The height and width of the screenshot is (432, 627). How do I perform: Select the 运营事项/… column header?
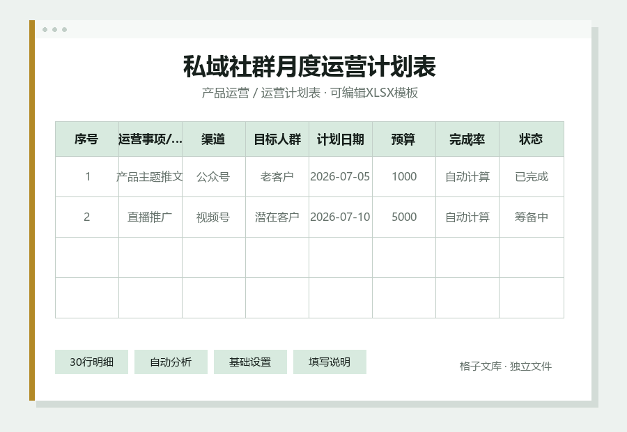click(x=150, y=139)
